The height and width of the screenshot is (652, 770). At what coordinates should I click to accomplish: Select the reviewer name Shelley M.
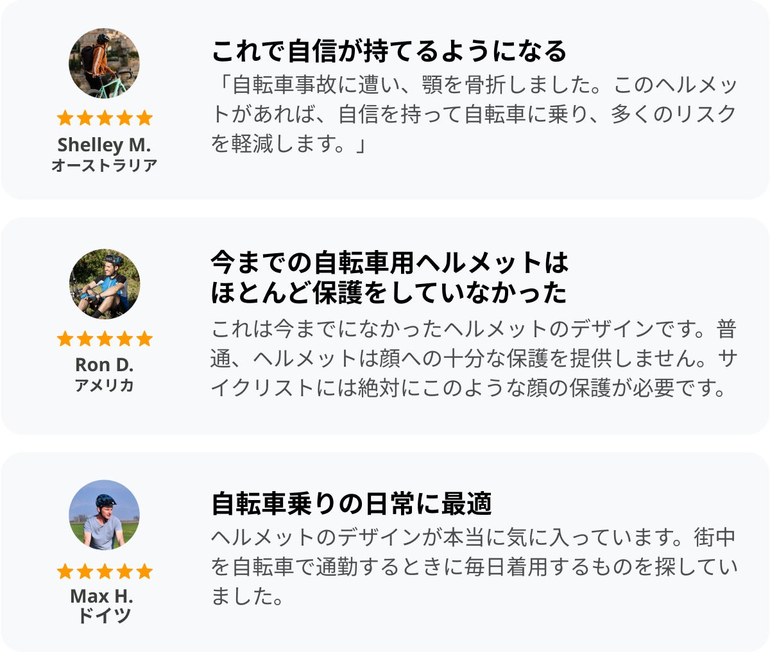coord(104,145)
